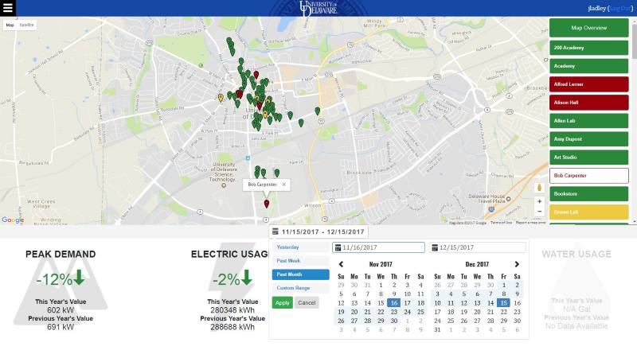This screenshot has width=637, height=358.
Task: Zoom in on the map
Action: point(540,201)
